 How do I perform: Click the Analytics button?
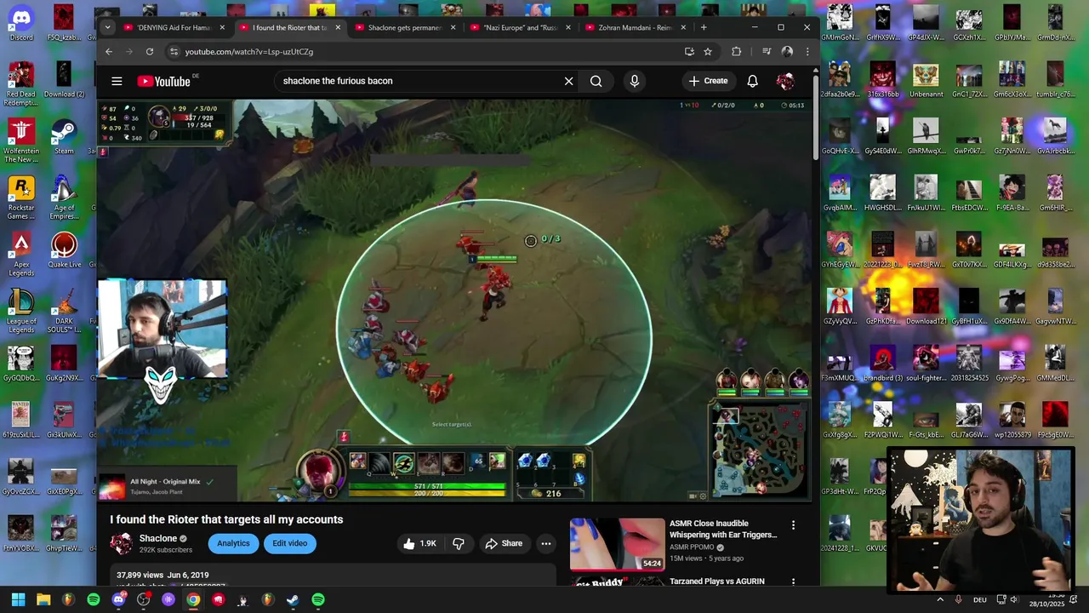point(233,543)
